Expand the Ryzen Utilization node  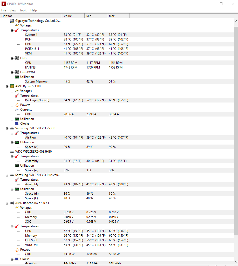coord(12,119)
